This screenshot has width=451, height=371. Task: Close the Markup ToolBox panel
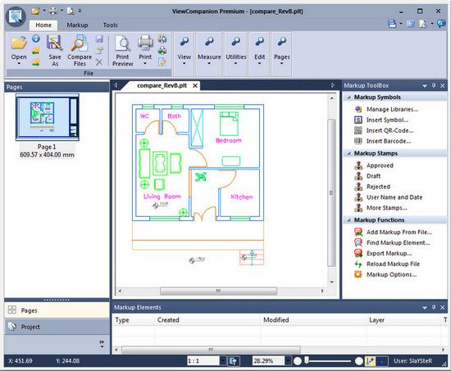click(x=443, y=86)
